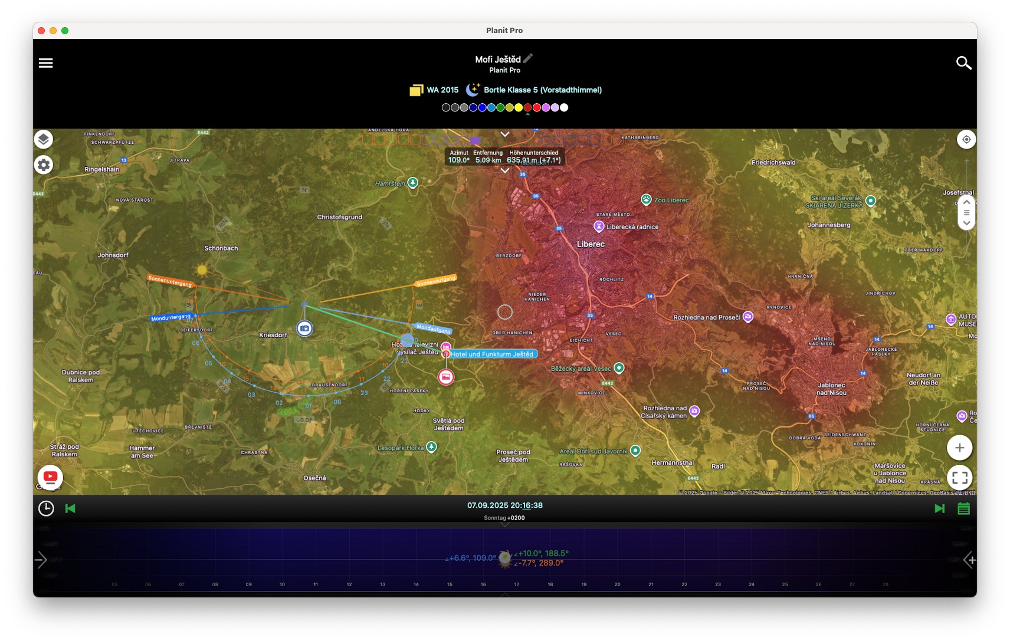Click the Lesopark Horka marker
The image size is (1010, 641).
(x=432, y=448)
